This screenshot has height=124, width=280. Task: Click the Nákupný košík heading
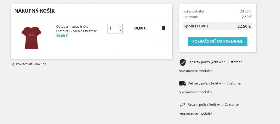(x=34, y=11)
